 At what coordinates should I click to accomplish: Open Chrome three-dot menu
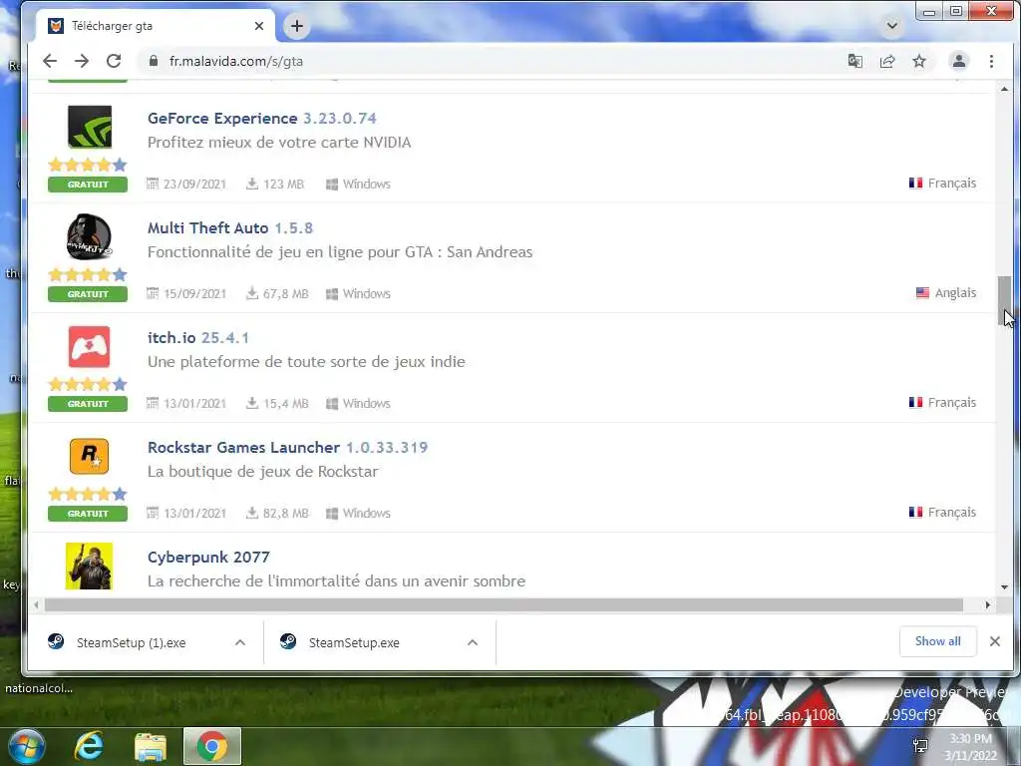(991, 61)
